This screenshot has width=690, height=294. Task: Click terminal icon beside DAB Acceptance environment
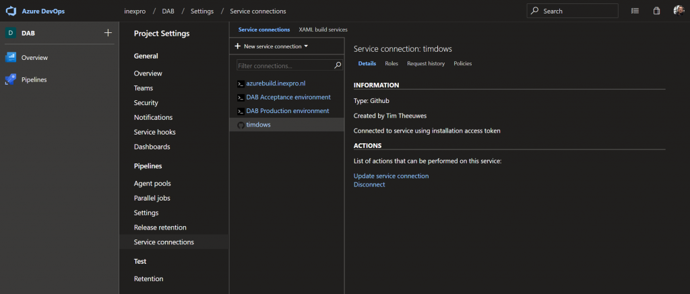[241, 98]
